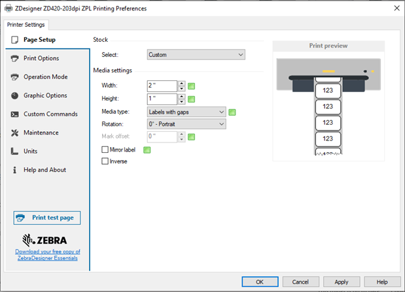405x292 pixels.
Task: Open the Units section
Action: 48,151
